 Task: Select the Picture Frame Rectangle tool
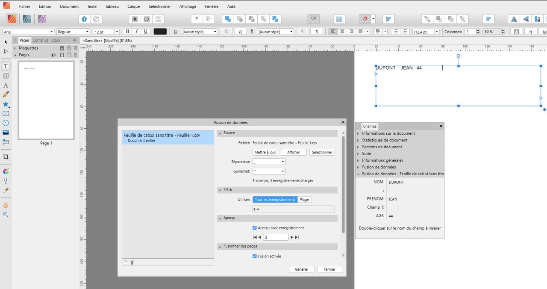point(6,114)
